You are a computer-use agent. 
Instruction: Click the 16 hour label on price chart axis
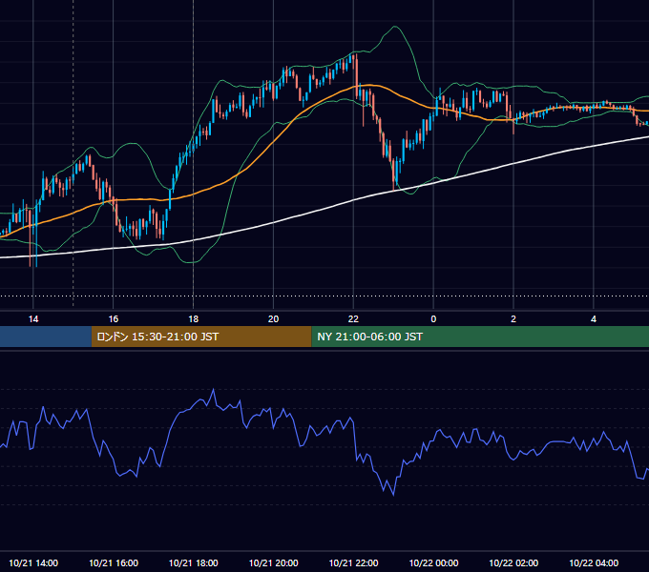tap(113, 319)
